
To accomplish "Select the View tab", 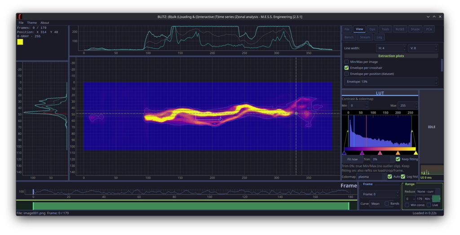I will (x=359, y=29).
